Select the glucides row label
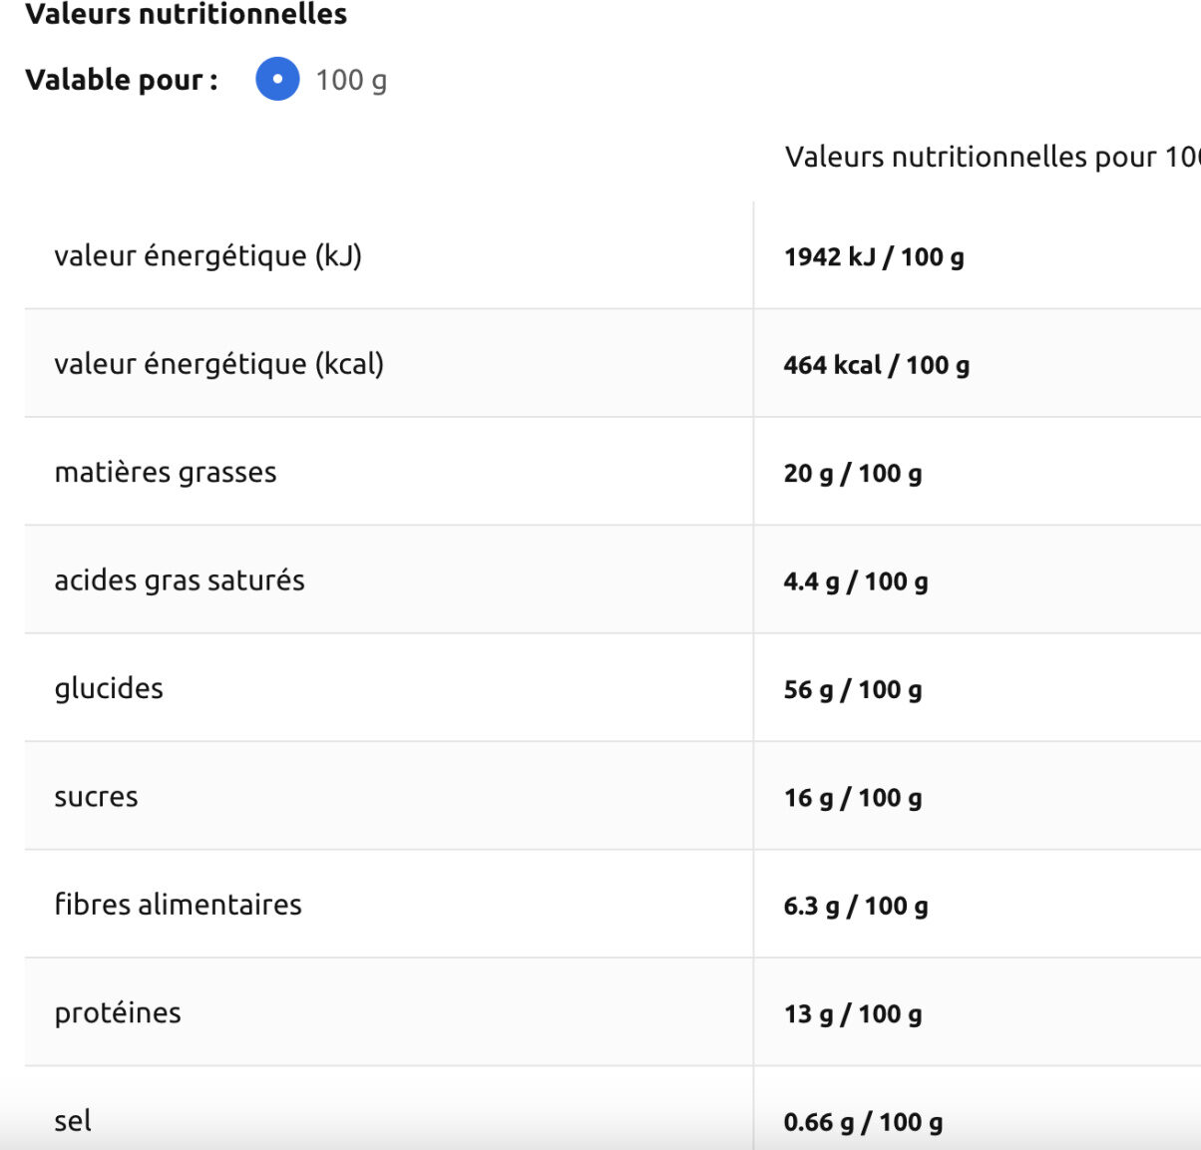The height and width of the screenshot is (1150, 1201). coord(109,688)
